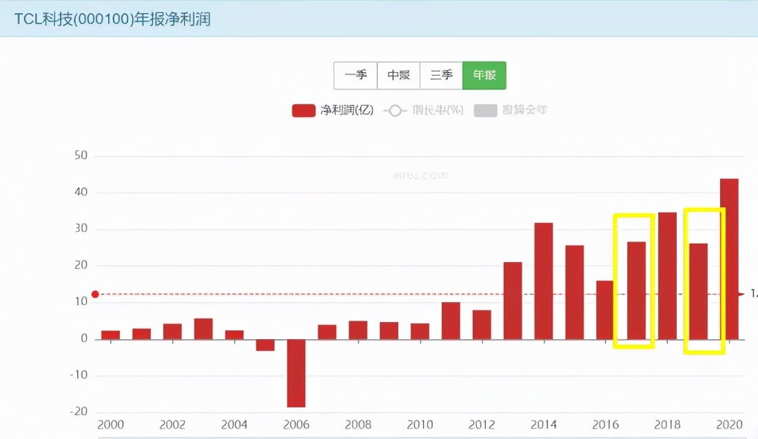Click the green 年报 button

tap(484, 76)
